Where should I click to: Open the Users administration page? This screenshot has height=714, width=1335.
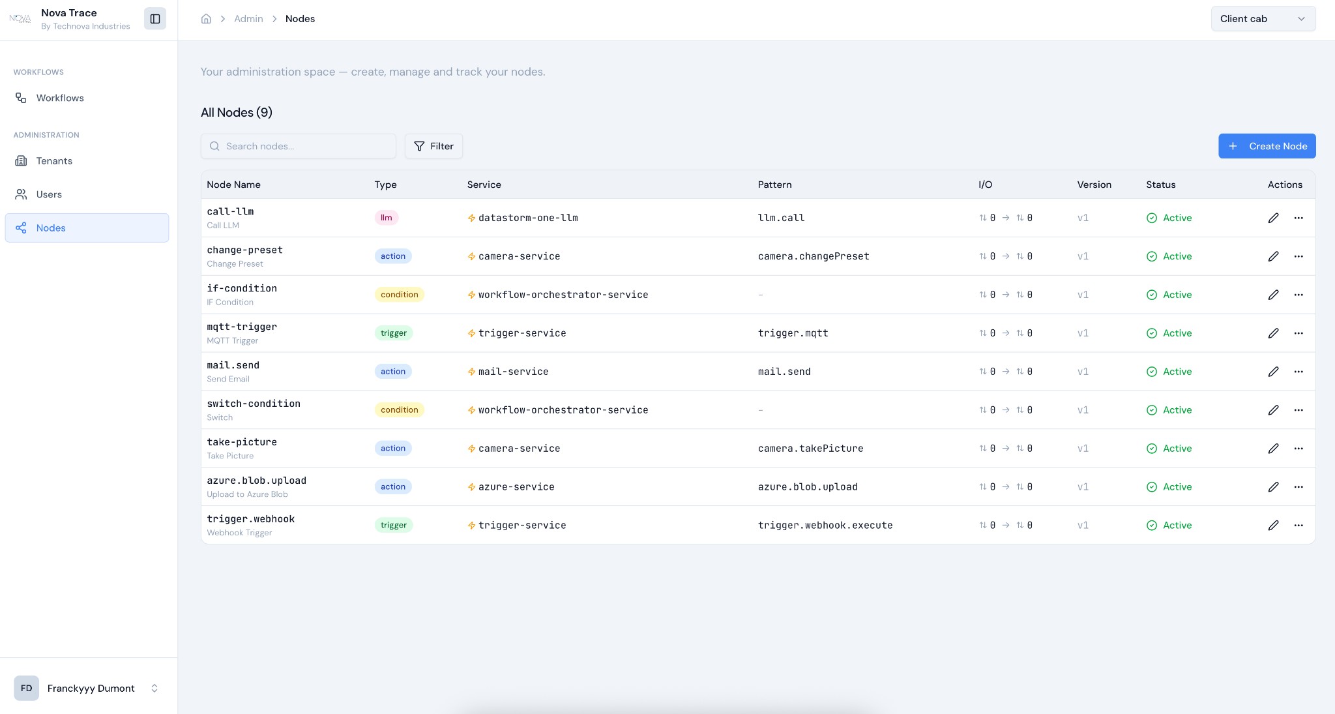pos(49,194)
